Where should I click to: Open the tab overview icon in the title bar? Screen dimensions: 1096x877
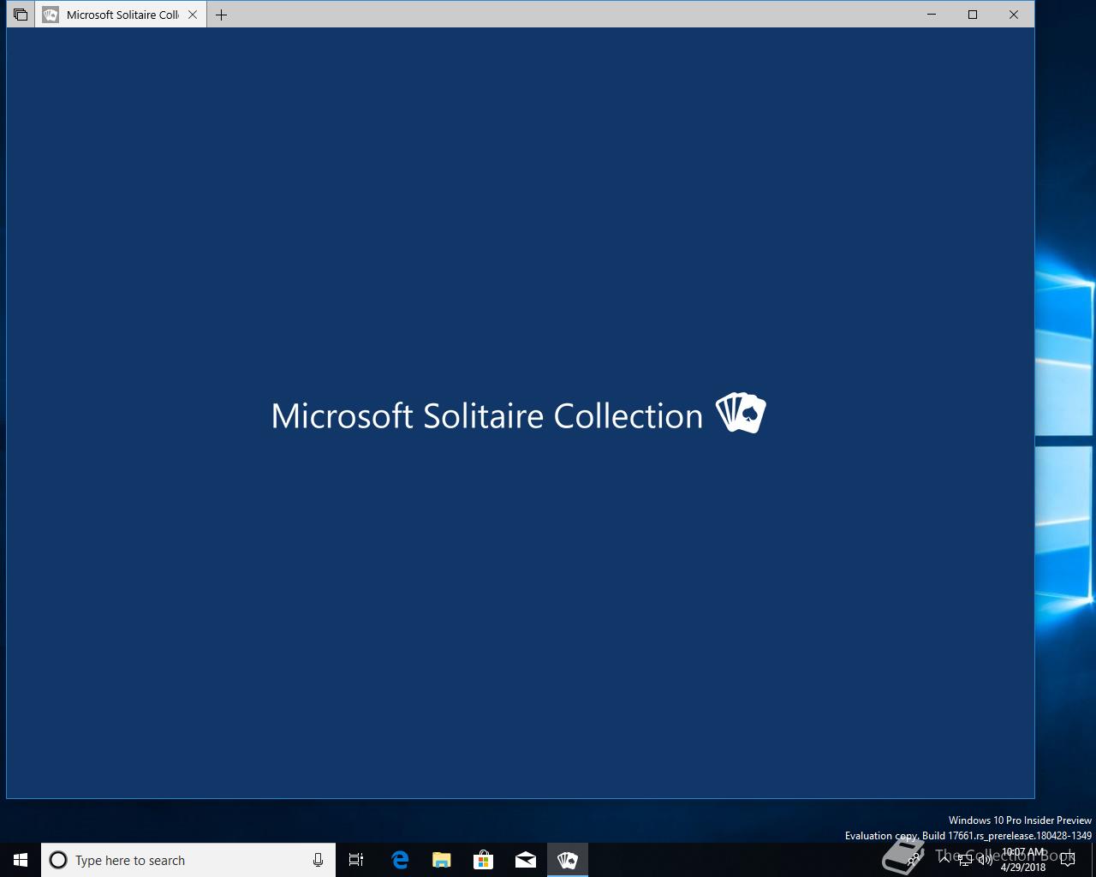tap(21, 15)
